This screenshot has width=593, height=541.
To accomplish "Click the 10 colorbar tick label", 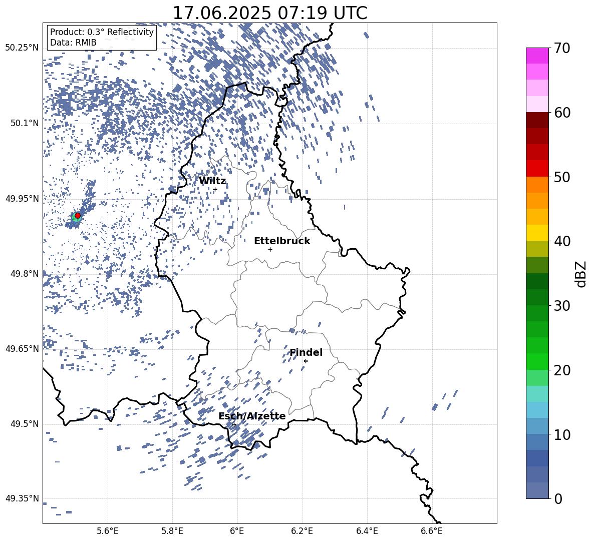I will (562, 434).
